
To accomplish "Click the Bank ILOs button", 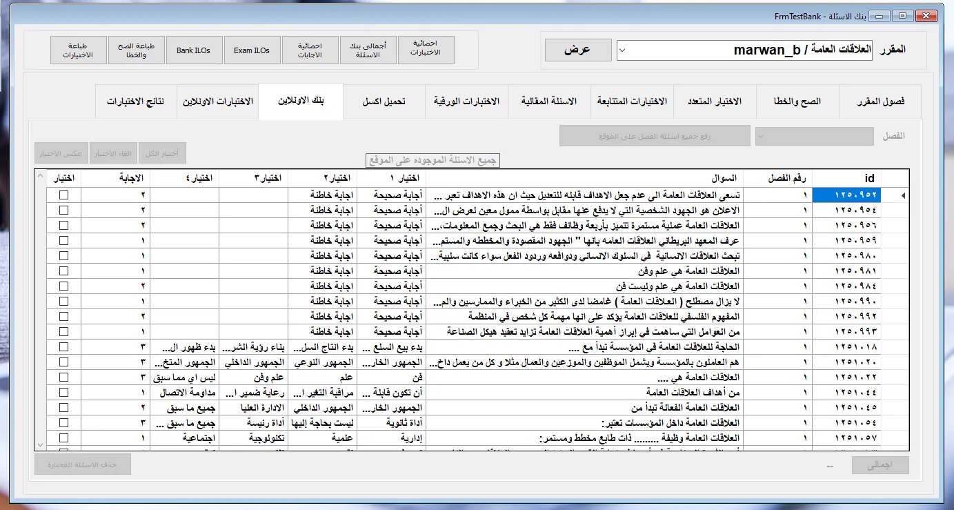I will click(194, 50).
